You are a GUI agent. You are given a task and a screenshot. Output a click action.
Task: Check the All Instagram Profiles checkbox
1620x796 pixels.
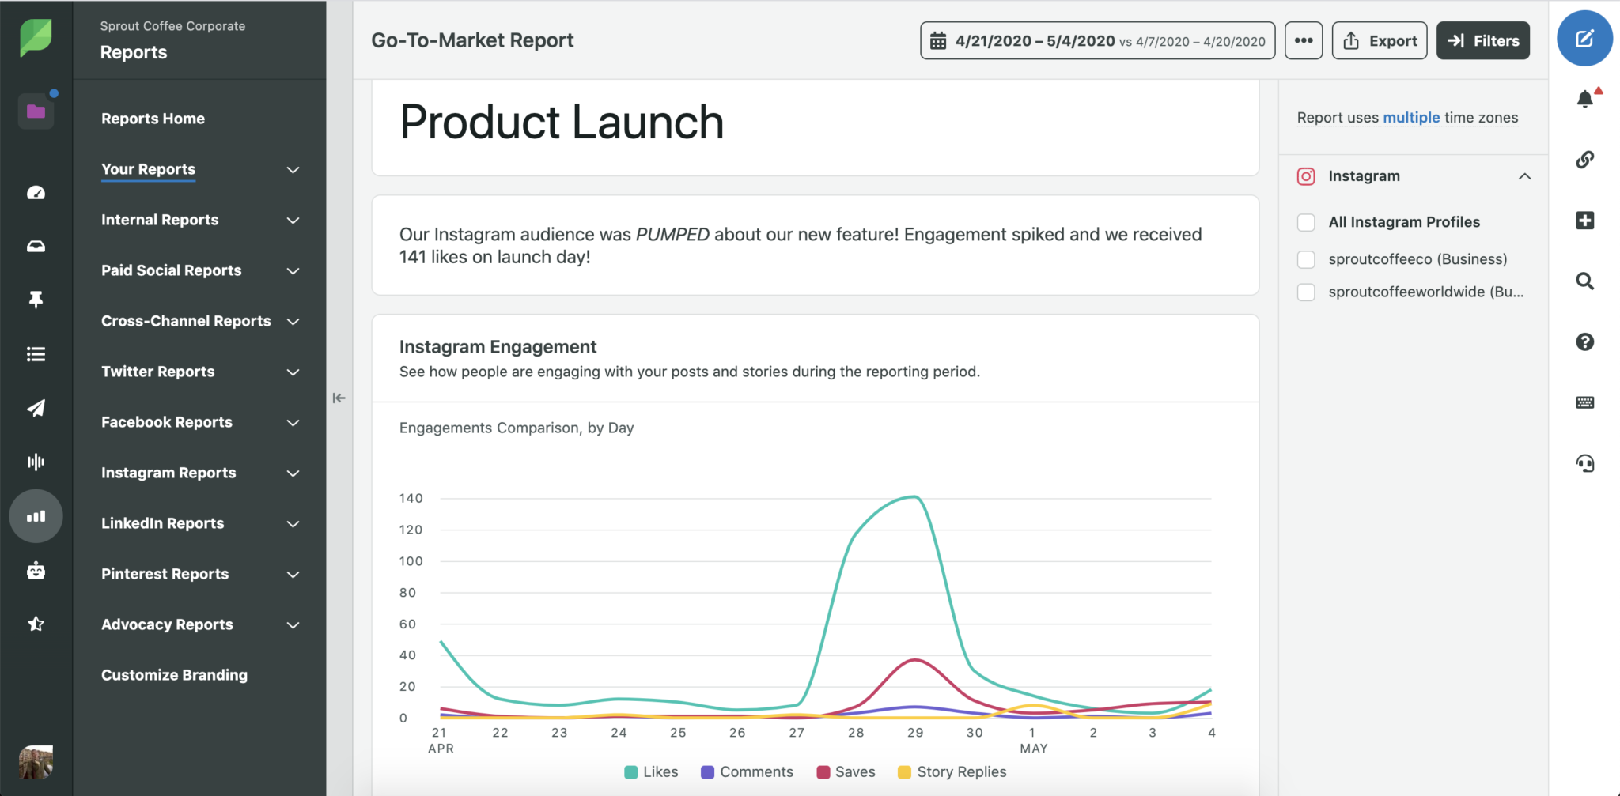(x=1305, y=222)
